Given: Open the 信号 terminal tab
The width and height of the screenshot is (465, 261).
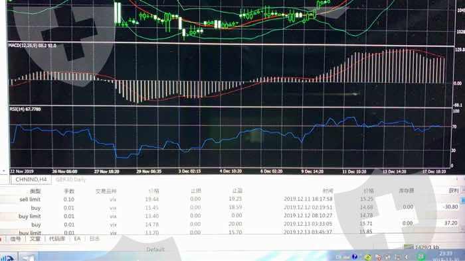Looking at the screenshot, I should pos(16,239).
